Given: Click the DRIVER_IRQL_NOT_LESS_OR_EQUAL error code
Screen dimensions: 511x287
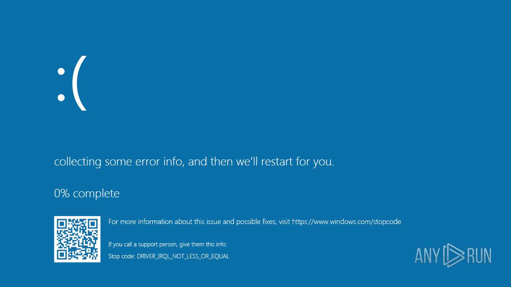Looking at the screenshot, I should (x=183, y=256).
